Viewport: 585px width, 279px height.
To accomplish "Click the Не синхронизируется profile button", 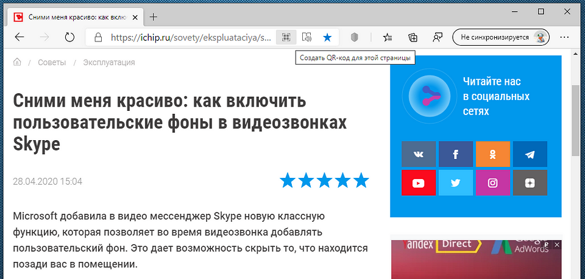I will point(501,37).
